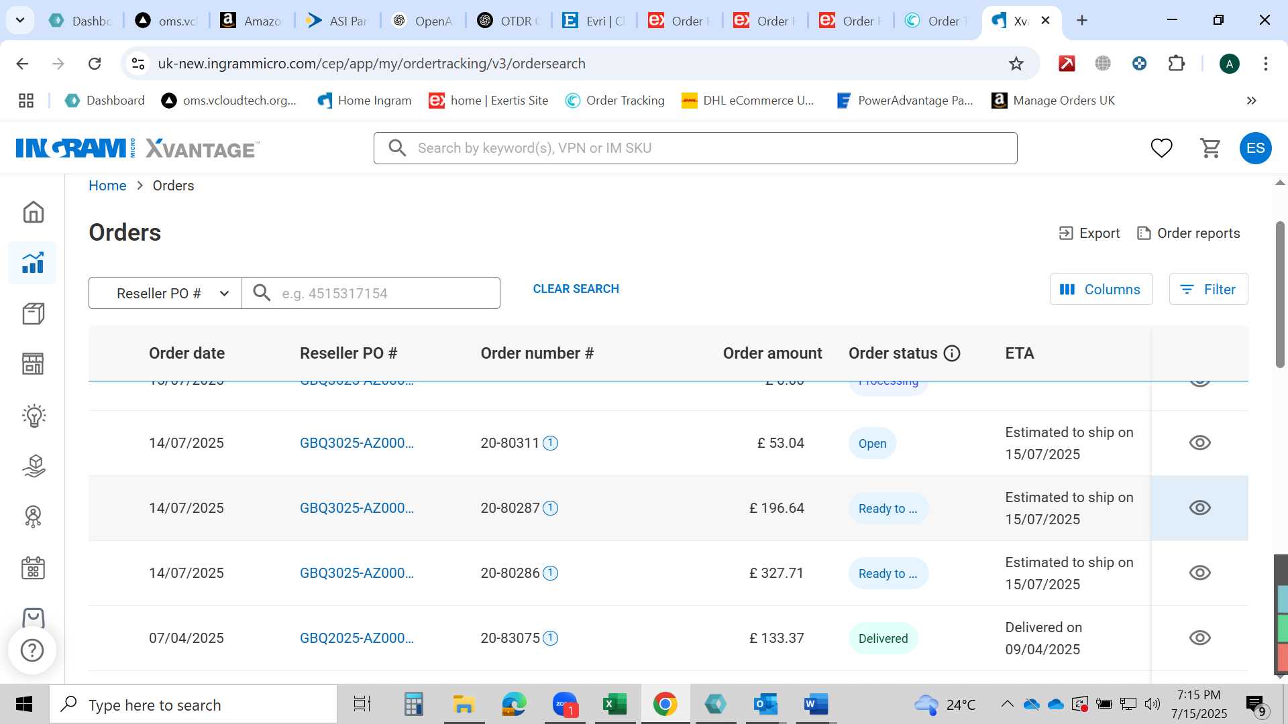
Task: Click info badge next to order 20-80287
Action: pos(550,508)
